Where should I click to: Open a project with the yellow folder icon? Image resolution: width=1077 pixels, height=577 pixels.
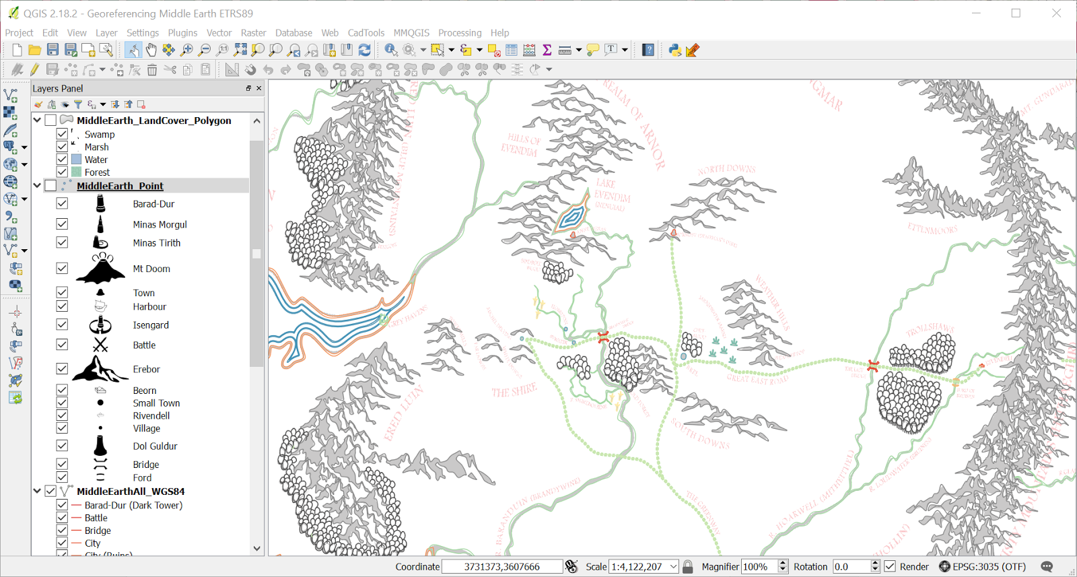coord(34,50)
